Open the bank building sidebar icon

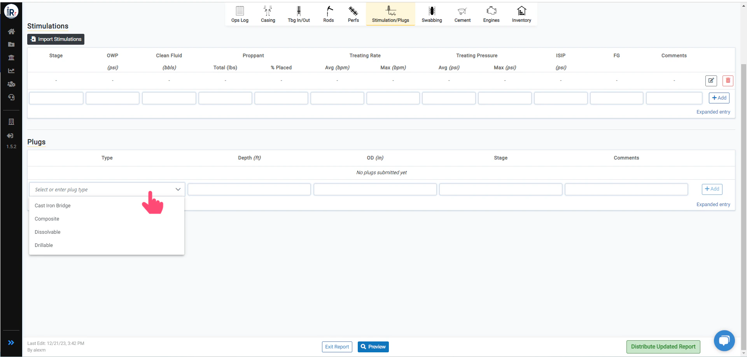click(11, 58)
